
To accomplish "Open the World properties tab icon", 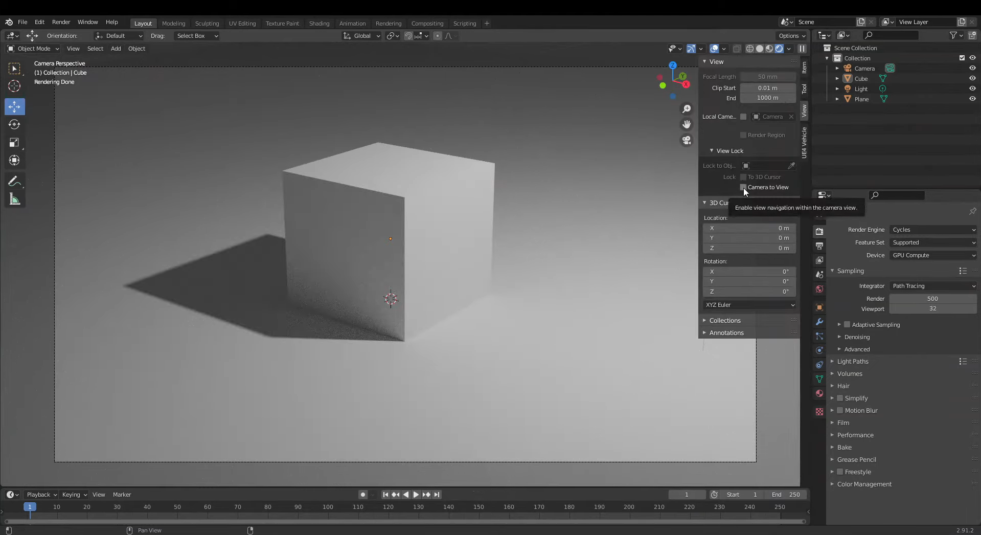I will (819, 289).
